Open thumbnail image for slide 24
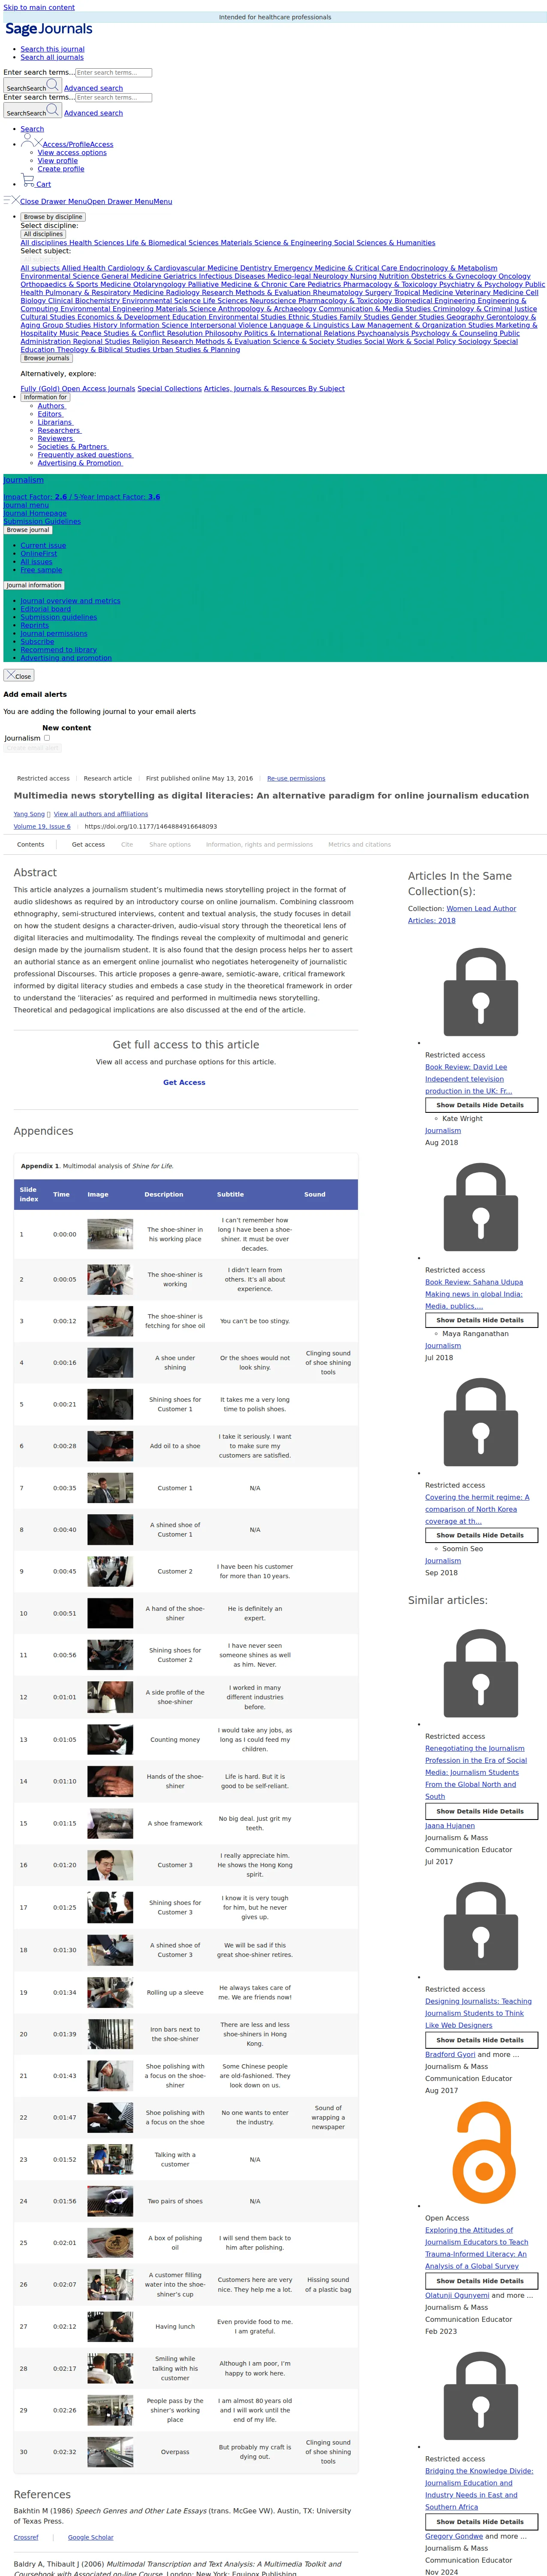547x2576 pixels. click(x=110, y=2201)
